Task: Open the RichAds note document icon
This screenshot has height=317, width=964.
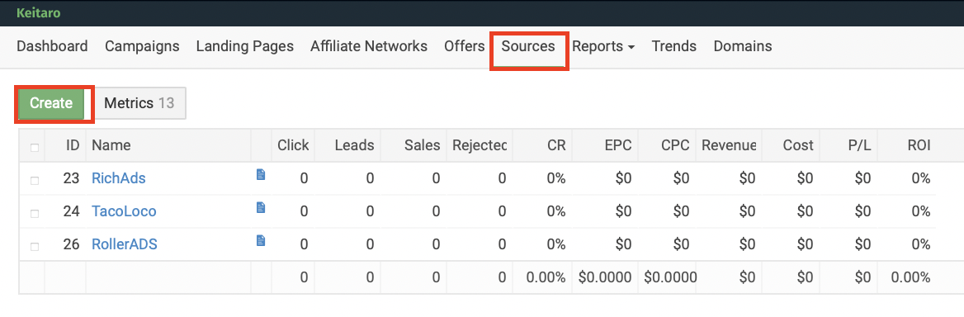Action: pyautogui.click(x=261, y=175)
